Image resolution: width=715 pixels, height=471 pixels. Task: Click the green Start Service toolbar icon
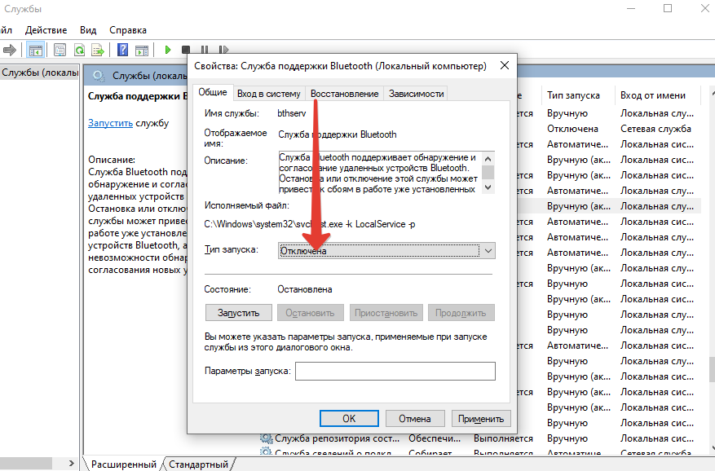pyautogui.click(x=167, y=49)
